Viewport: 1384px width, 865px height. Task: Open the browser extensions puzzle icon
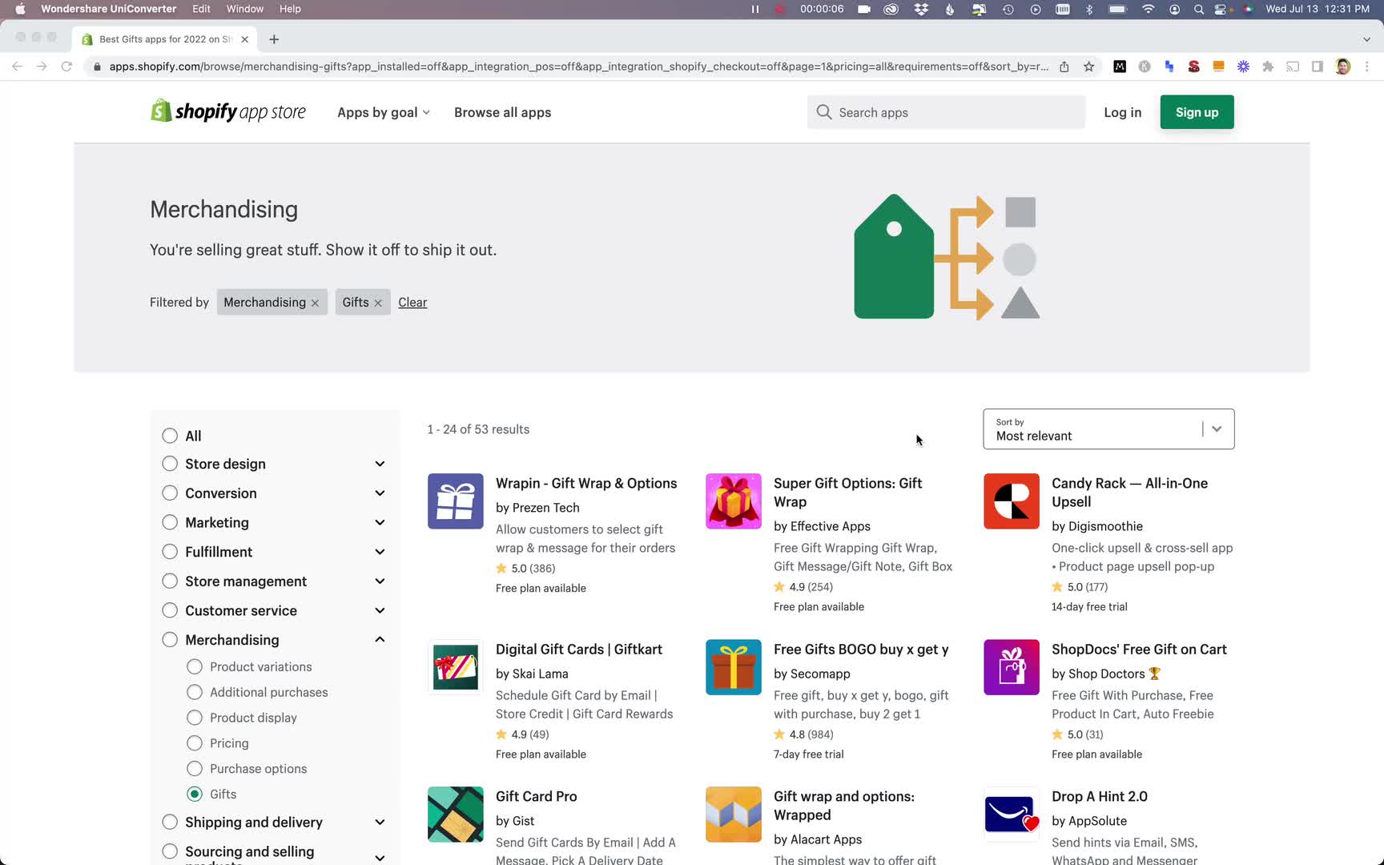point(1268,66)
